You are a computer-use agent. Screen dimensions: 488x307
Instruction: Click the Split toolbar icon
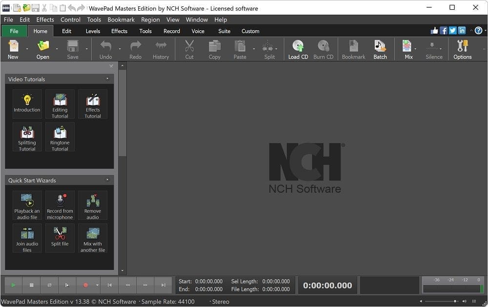pyautogui.click(x=269, y=49)
